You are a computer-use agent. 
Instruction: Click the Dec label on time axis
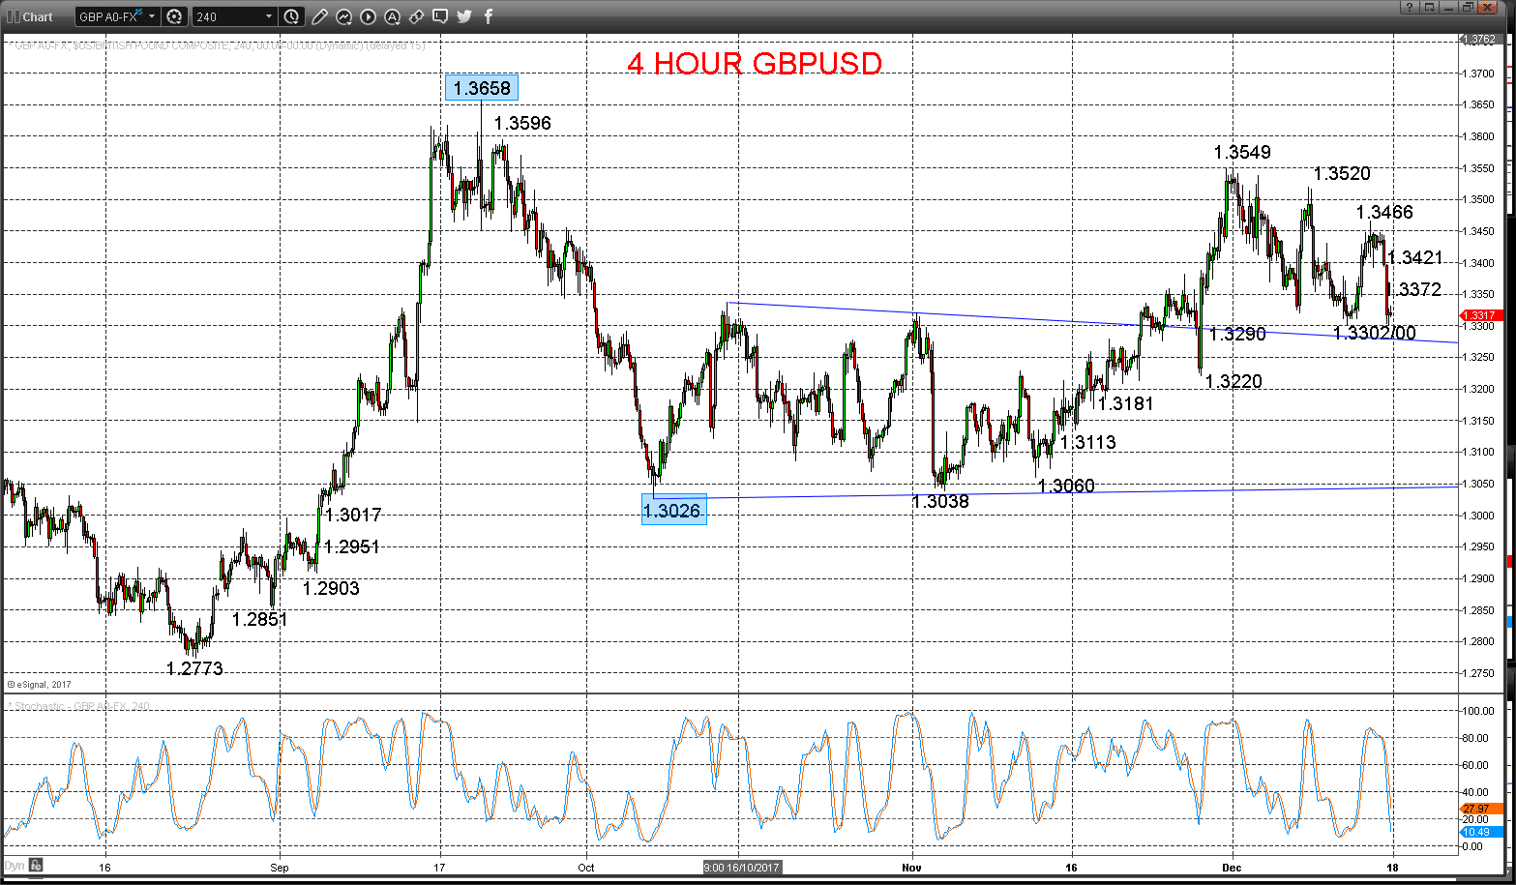click(x=1232, y=868)
